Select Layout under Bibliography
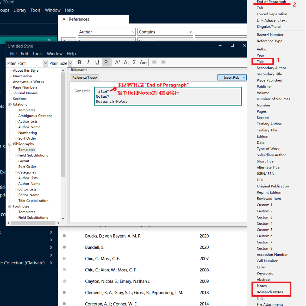306x306 pixels. [x=24, y=161]
